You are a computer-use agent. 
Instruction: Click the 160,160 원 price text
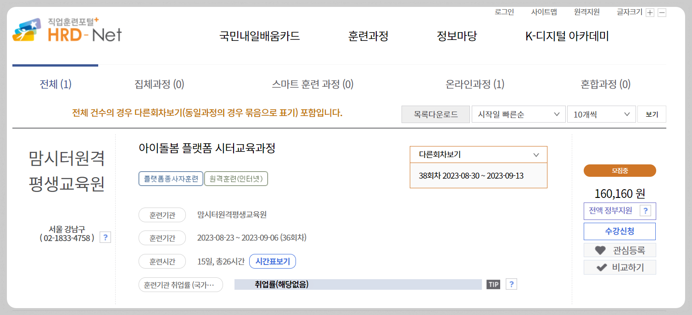coord(620,194)
